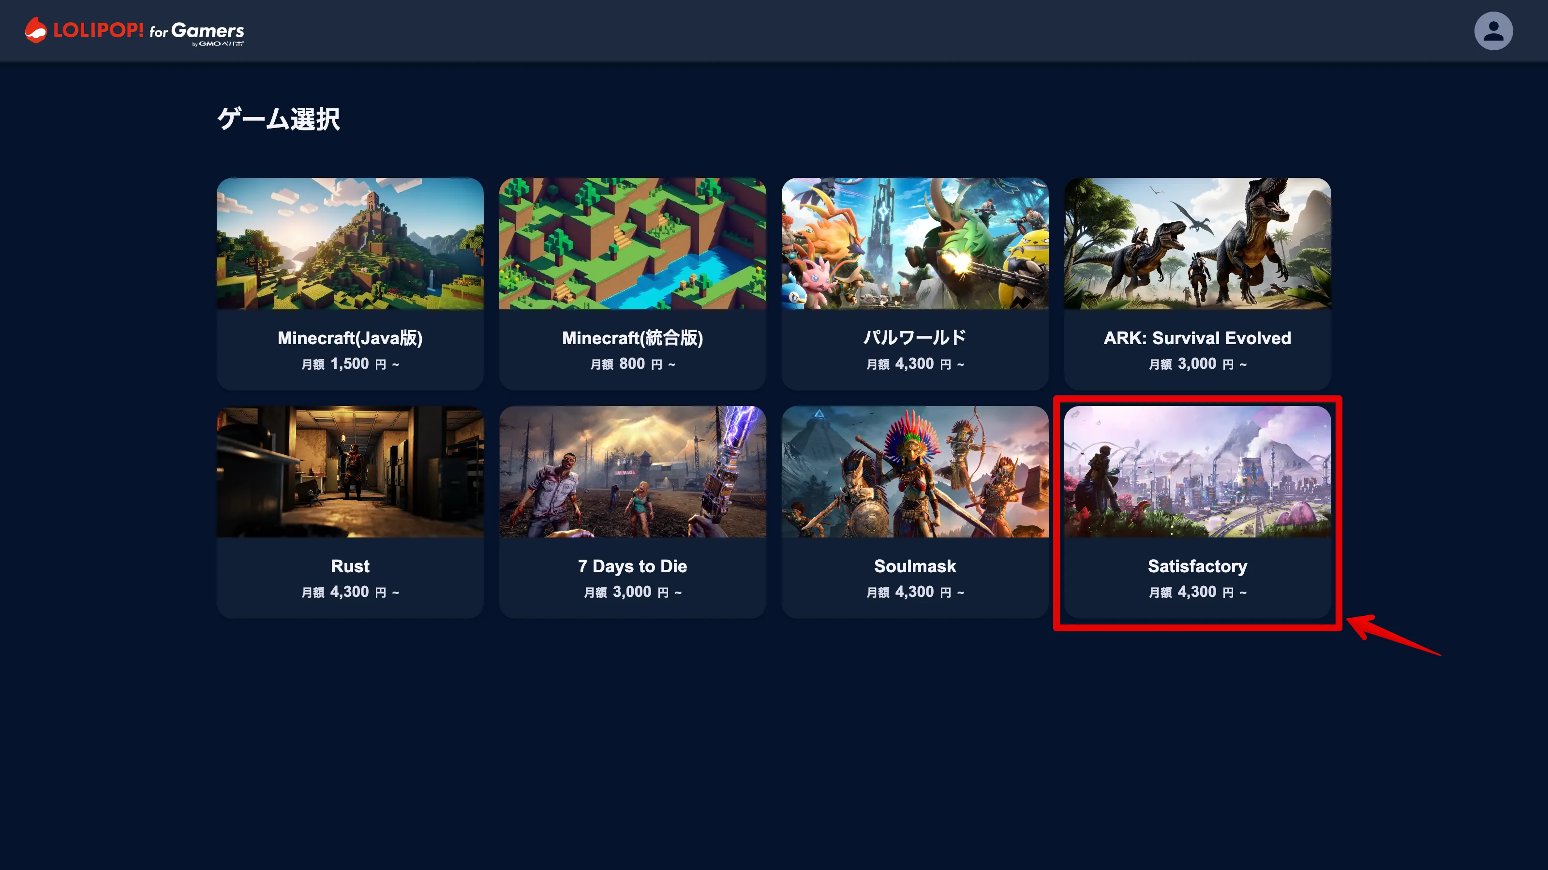Click the LOLIPOP! for Gamers logo
The height and width of the screenshot is (870, 1548).
134,31
